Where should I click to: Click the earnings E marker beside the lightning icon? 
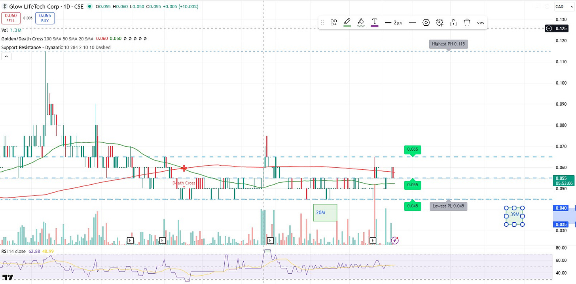(373, 240)
